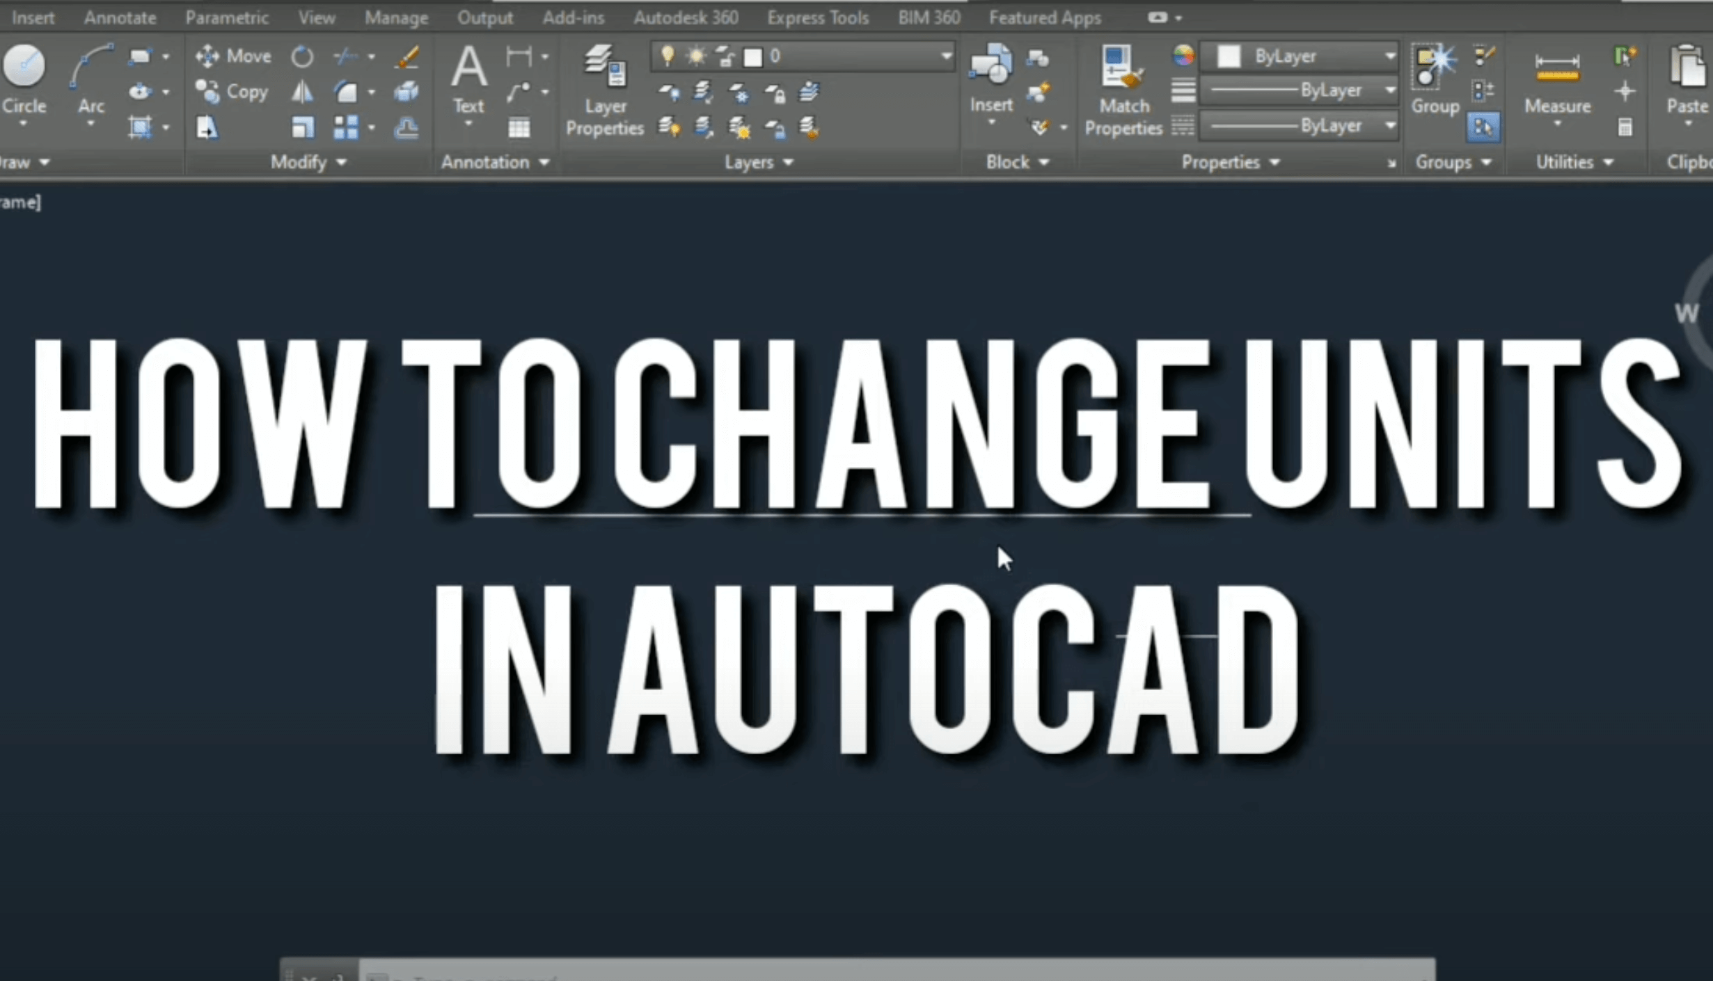
Task: Switch to the Annotate tab
Action: [x=120, y=17]
